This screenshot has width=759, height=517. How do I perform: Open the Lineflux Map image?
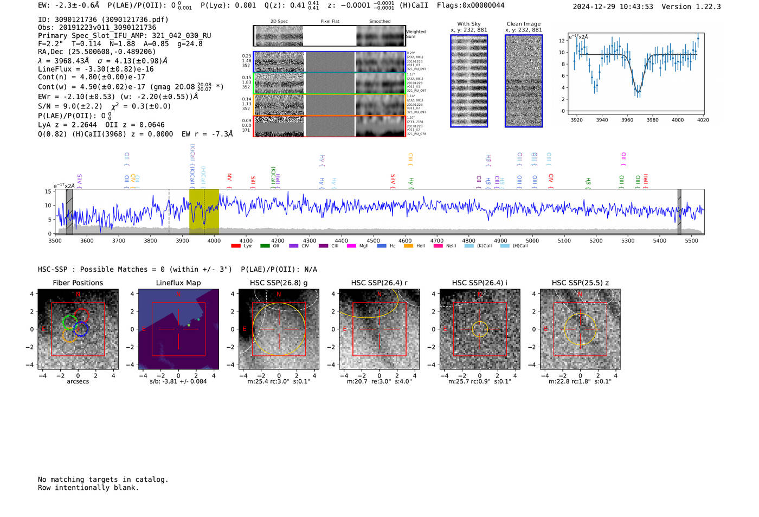tap(178, 329)
